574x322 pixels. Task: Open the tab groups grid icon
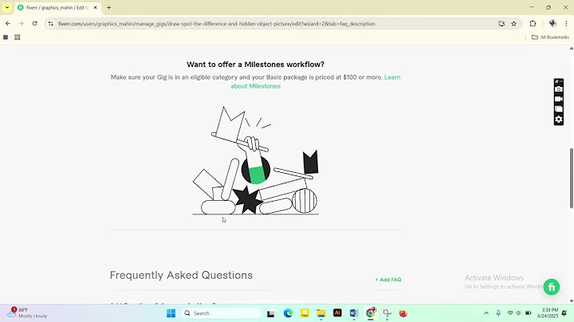pos(18,37)
